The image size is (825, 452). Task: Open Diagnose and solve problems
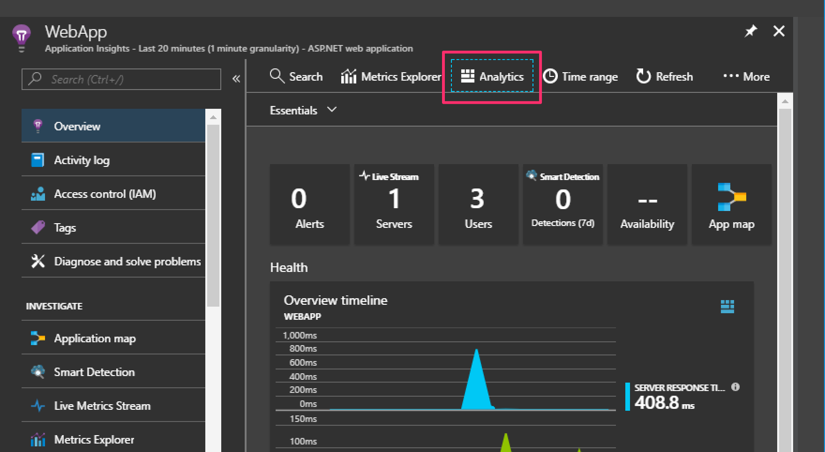[113, 261]
